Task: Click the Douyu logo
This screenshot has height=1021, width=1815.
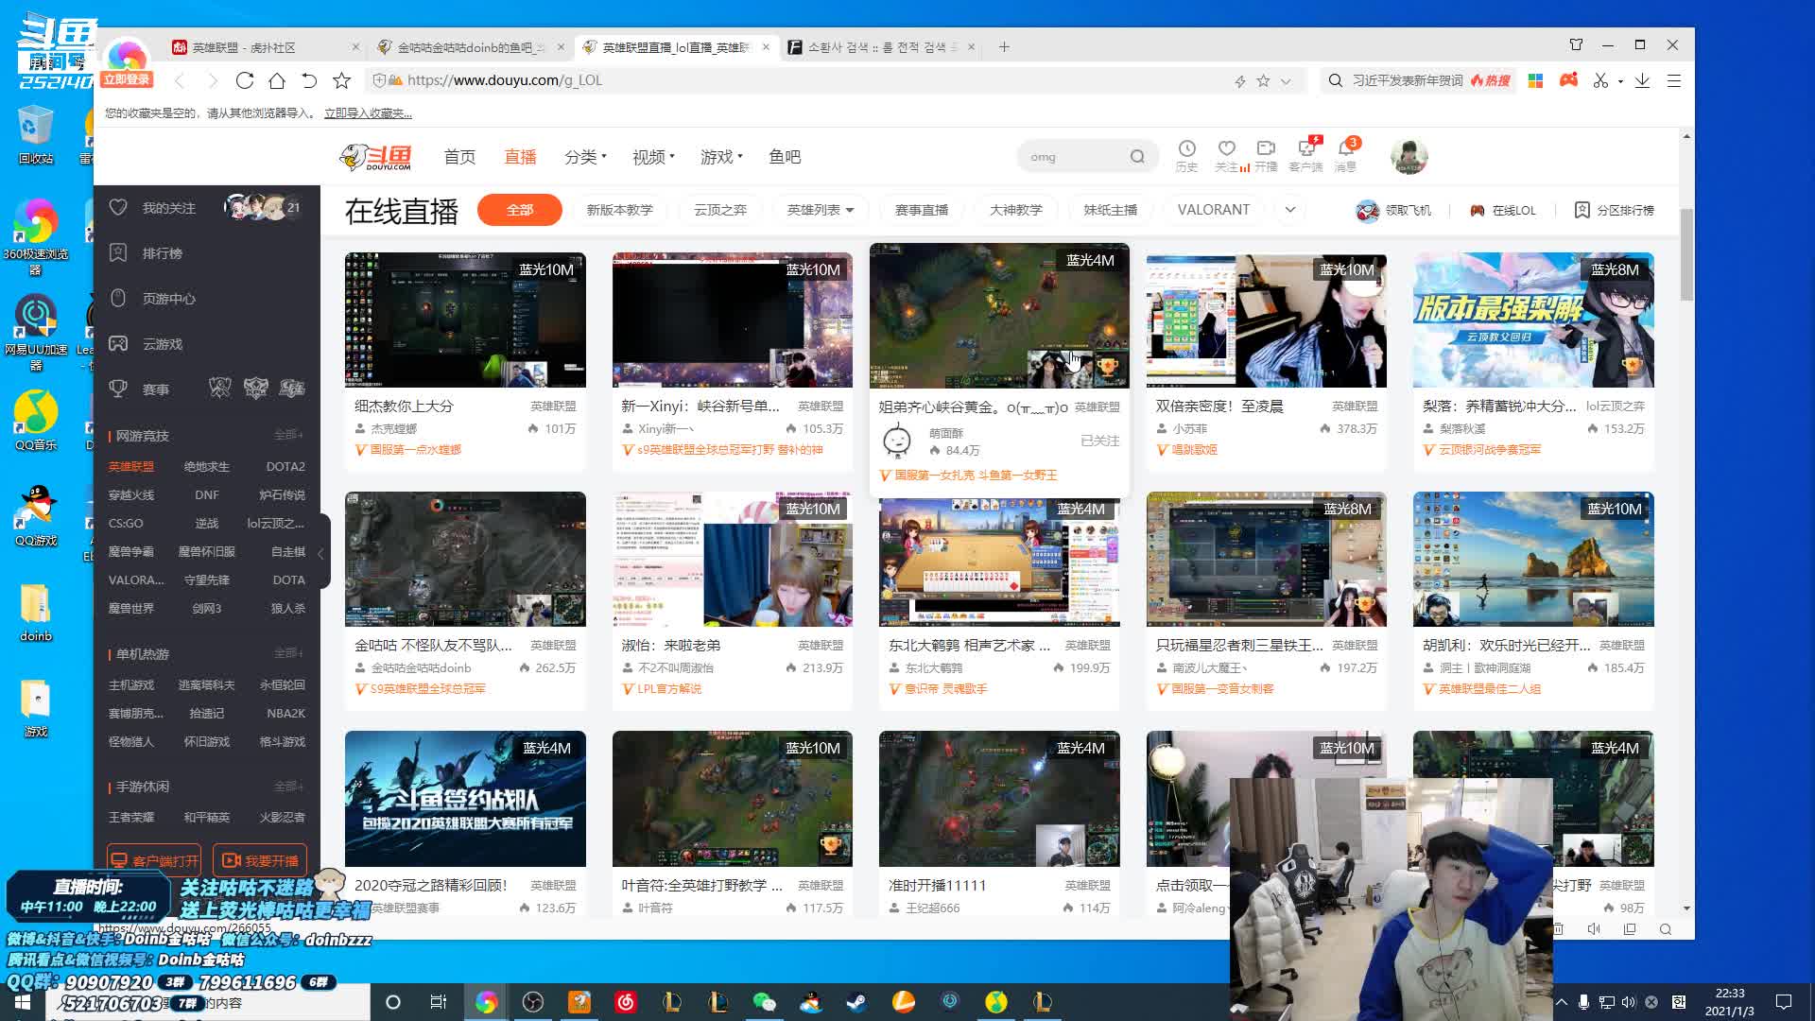Action: coord(376,157)
